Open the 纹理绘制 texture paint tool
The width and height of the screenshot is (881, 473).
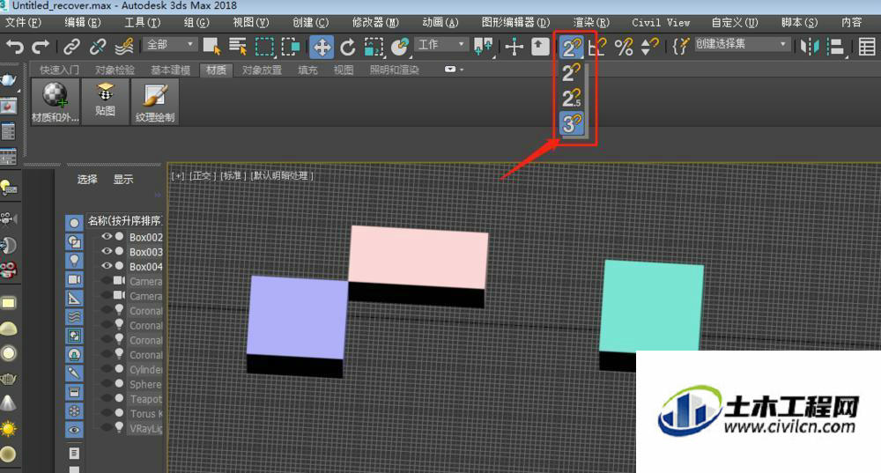tap(155, 101)
